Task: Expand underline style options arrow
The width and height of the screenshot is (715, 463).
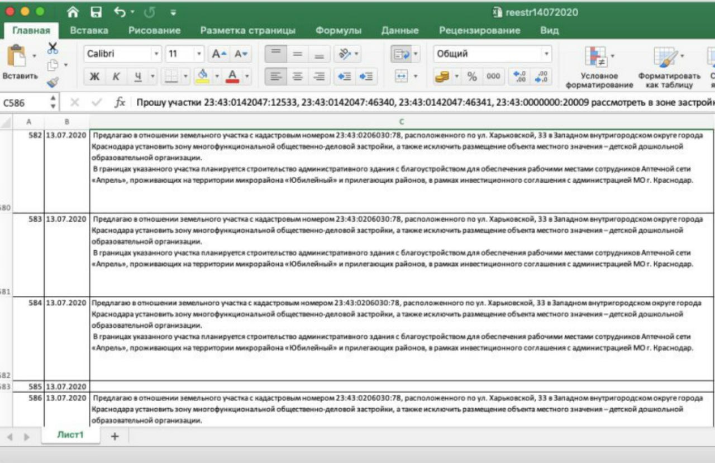Action: pos(152,77)
